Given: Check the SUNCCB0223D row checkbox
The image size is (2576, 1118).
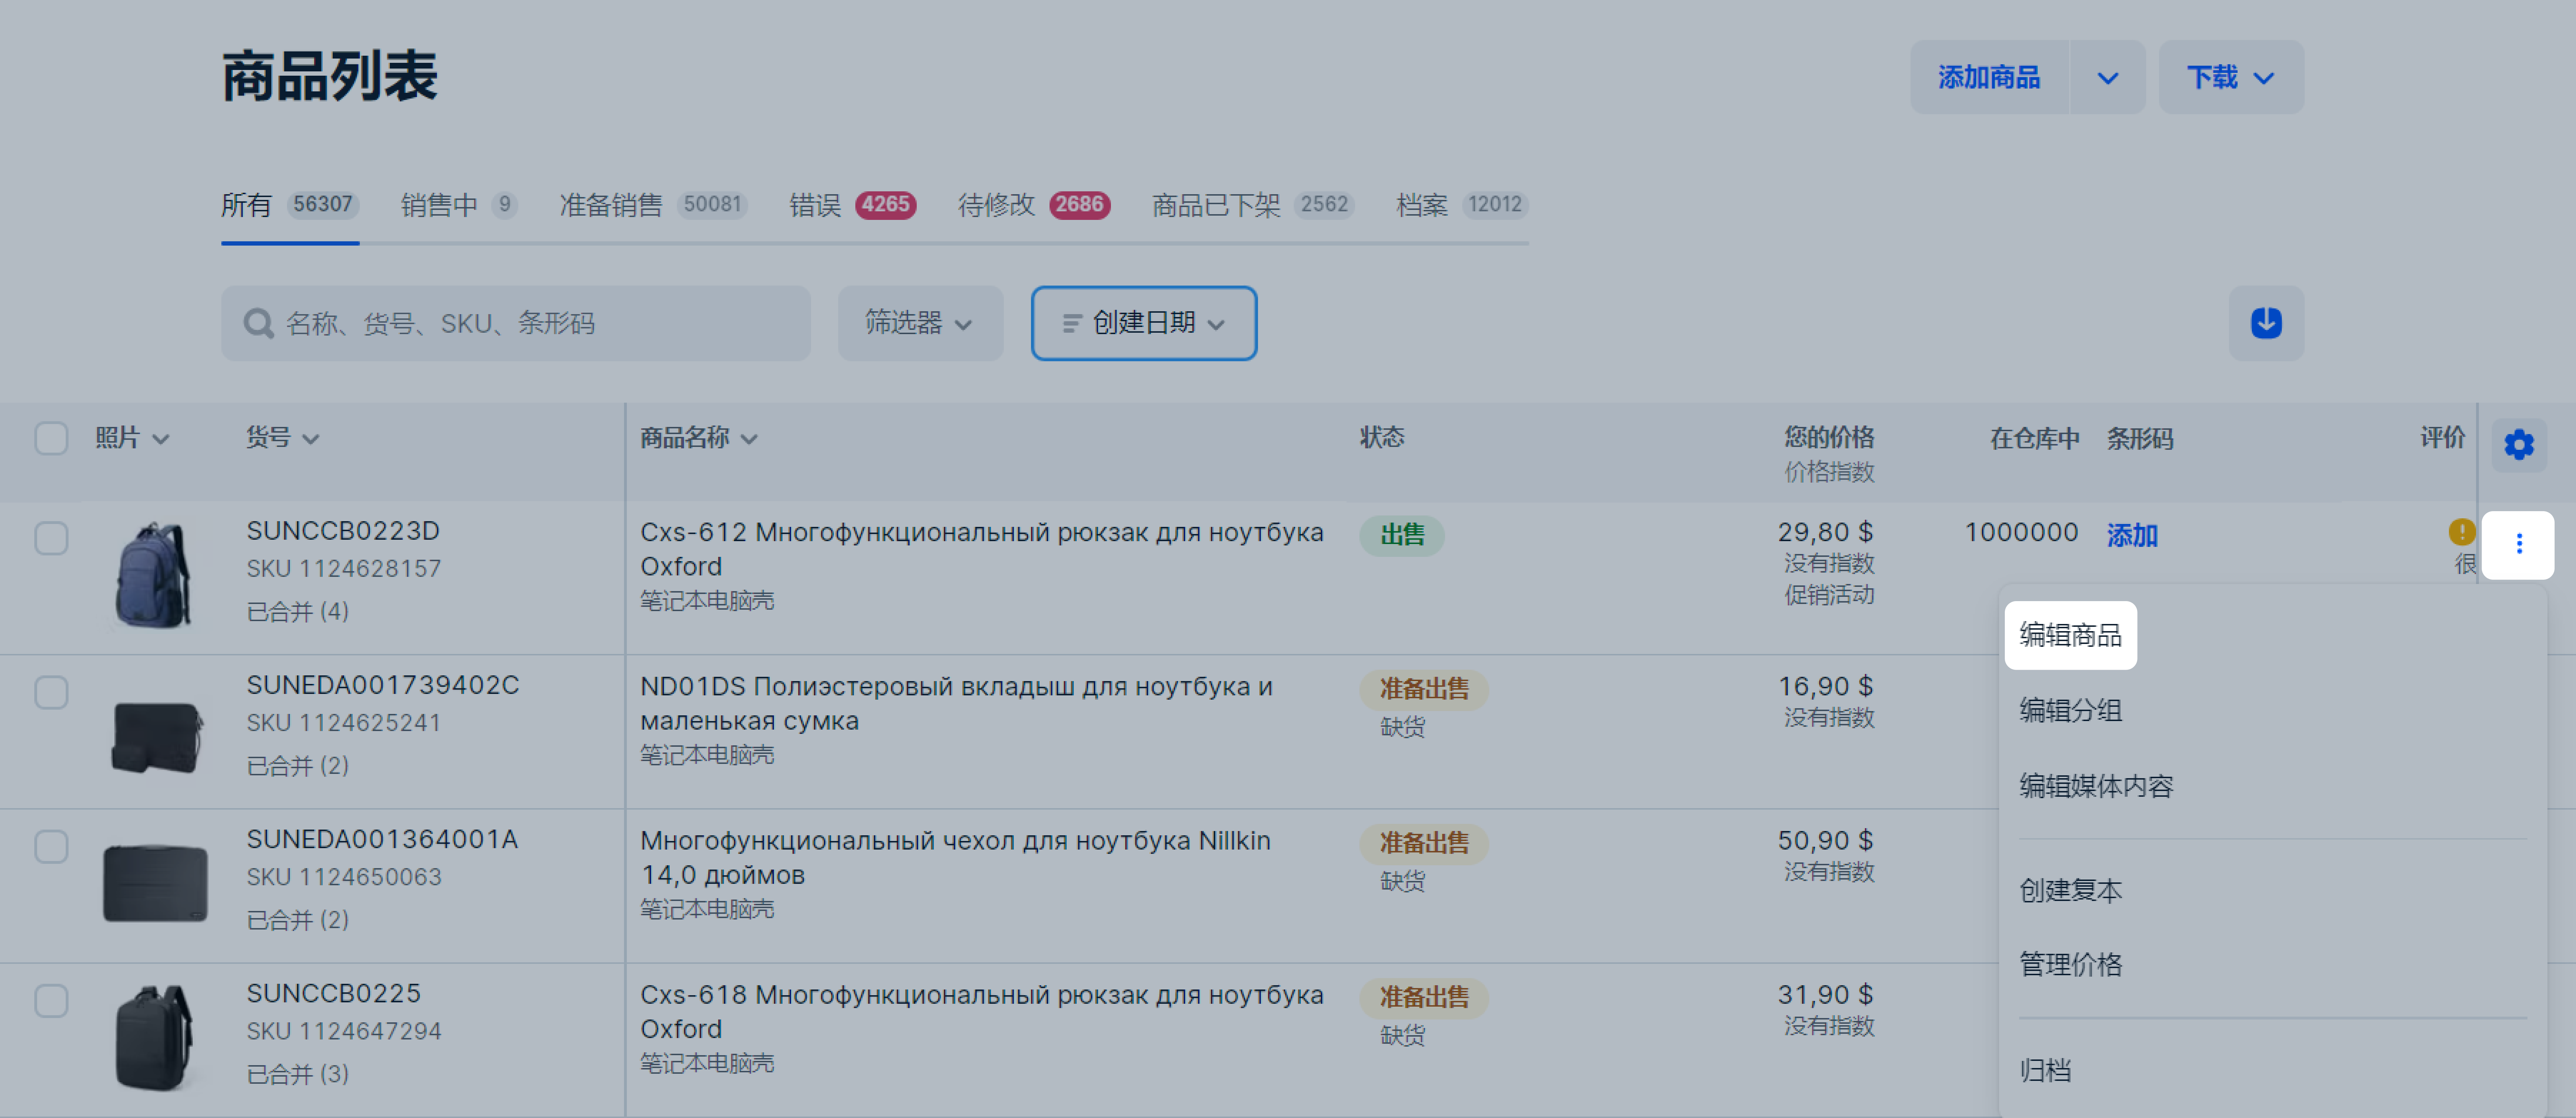Looking at the screenshot, I should click(51, 538).
